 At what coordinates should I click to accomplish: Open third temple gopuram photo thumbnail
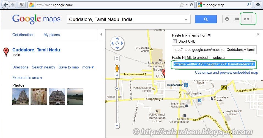point(57,96)
